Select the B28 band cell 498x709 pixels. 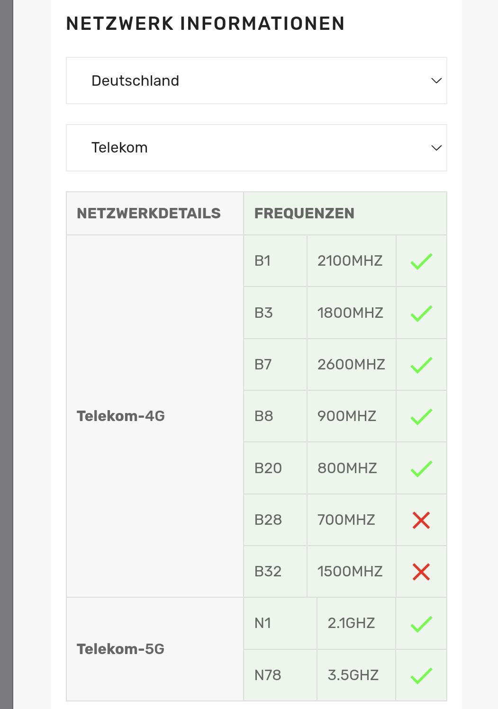coord(275,520)
